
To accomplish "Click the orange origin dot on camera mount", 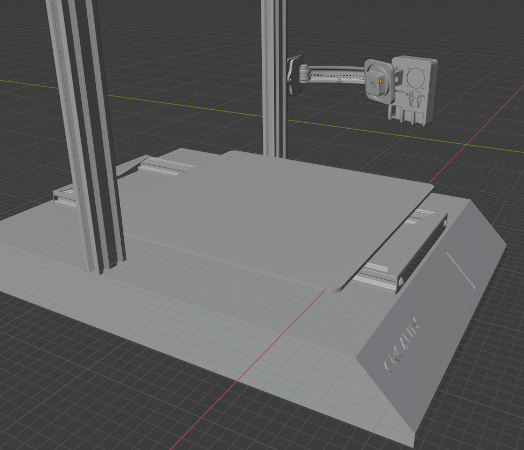I will [380, 81].
